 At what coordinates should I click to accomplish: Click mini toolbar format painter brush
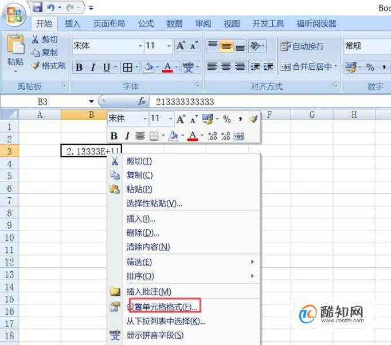tap(253, 119)
